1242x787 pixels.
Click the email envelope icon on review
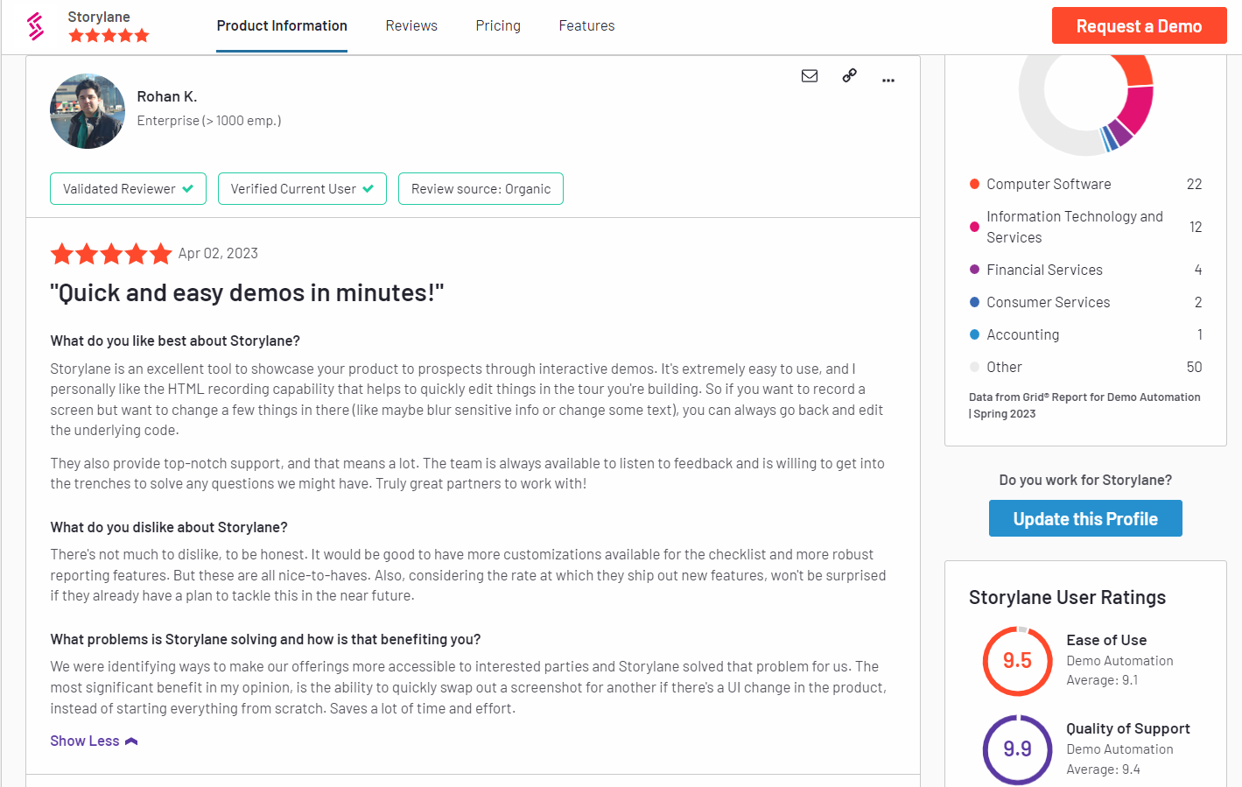810,76
